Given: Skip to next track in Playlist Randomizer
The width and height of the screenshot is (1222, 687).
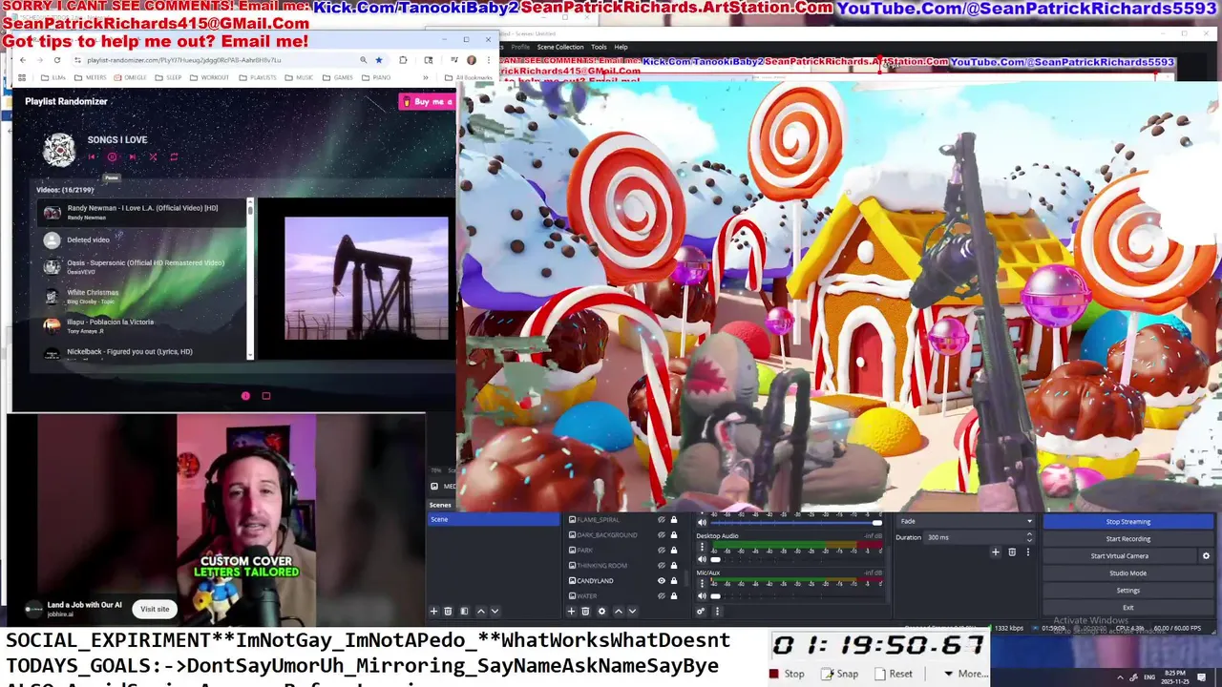Looking at the screenshot, I should pos(133,157).
